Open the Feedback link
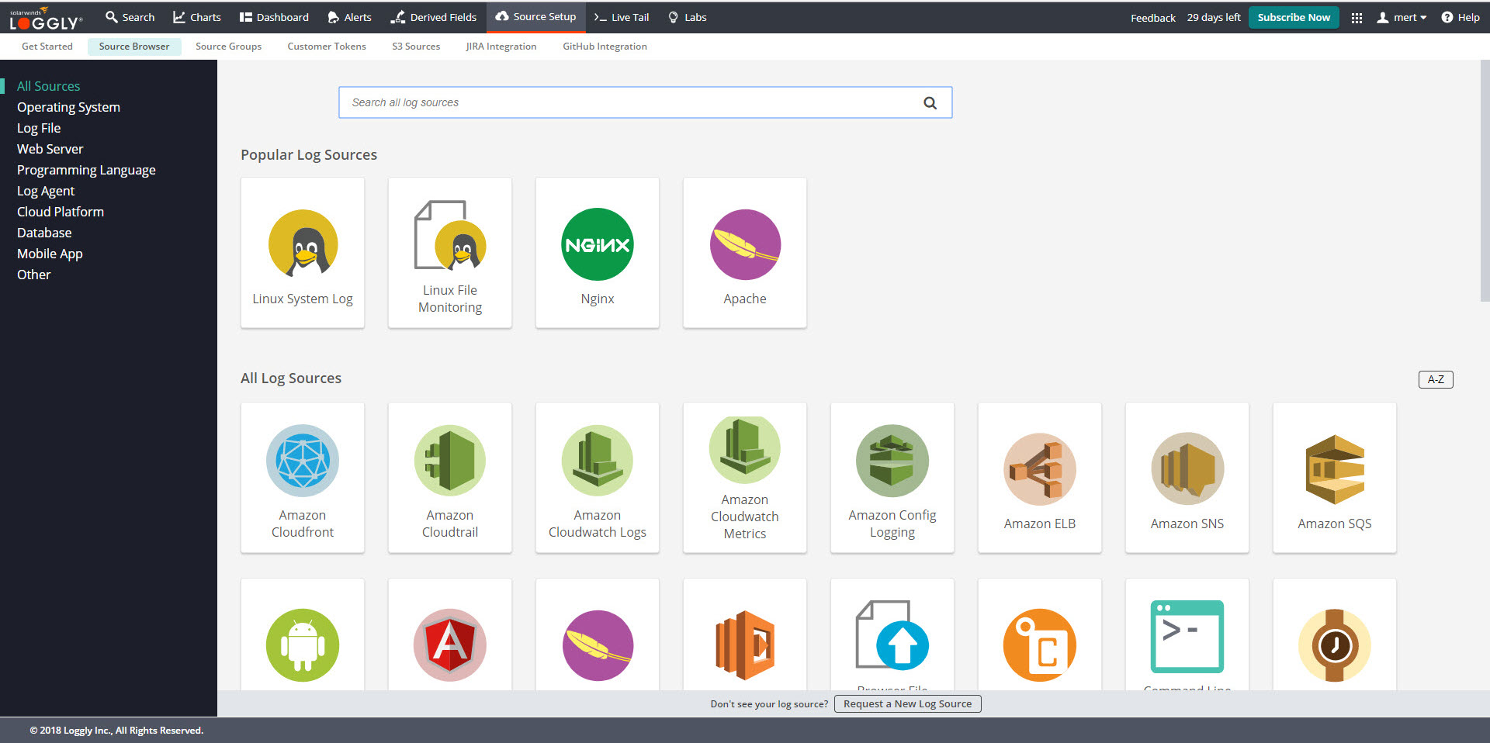 click(x=1152, y=18)
